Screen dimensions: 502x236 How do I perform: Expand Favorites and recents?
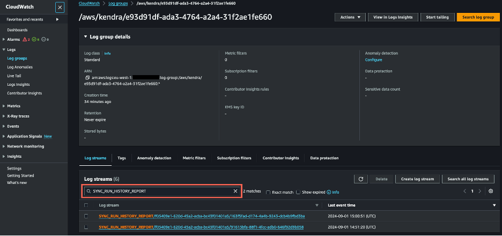pyautogui.click(x=57, y=19)
